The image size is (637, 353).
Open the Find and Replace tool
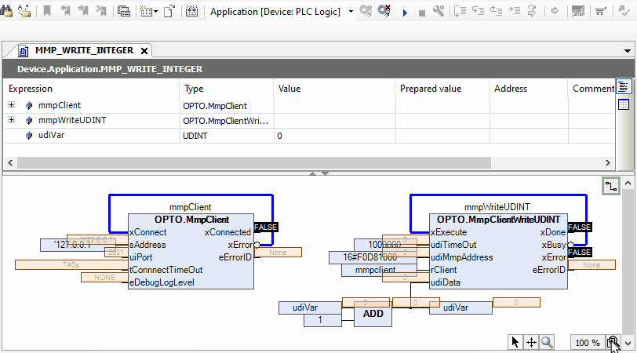pyautogui.click(x=24, y=11)
